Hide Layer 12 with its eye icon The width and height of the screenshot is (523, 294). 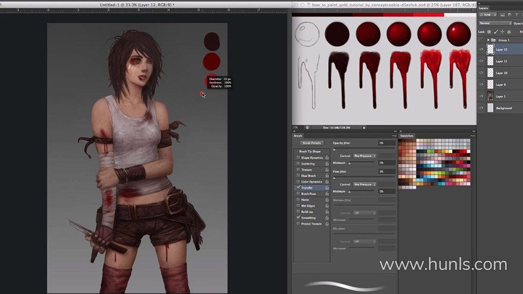481,50
